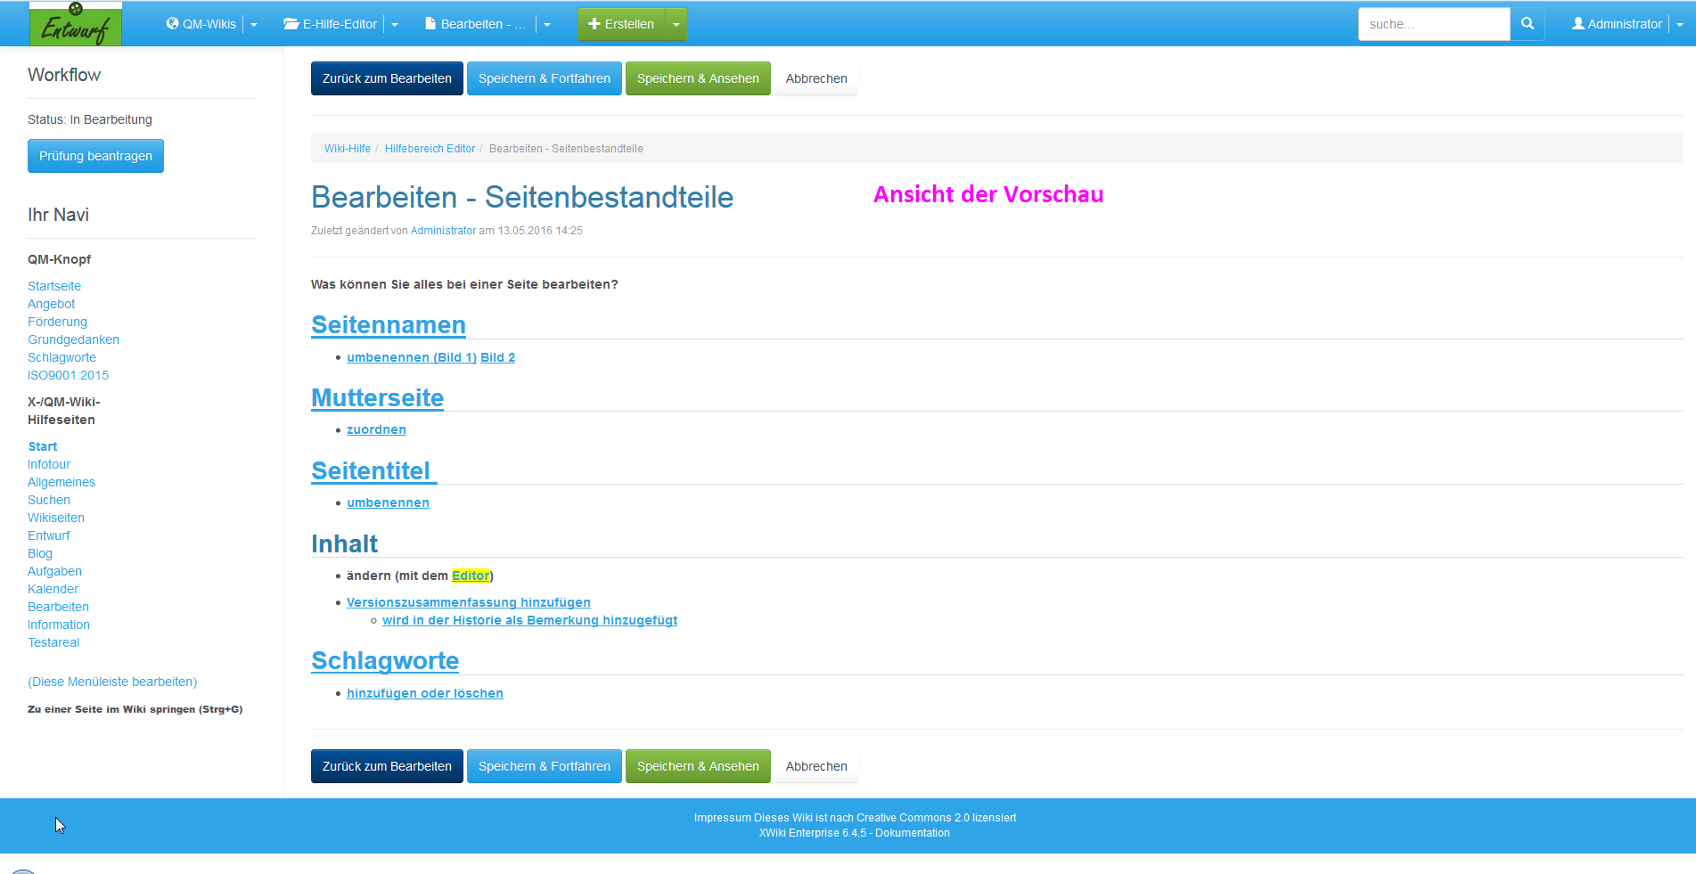Open the Administrator menu arrow
Viewport: 1696px width, 874px height.
pyautogui.click(x=1679, y=25)
